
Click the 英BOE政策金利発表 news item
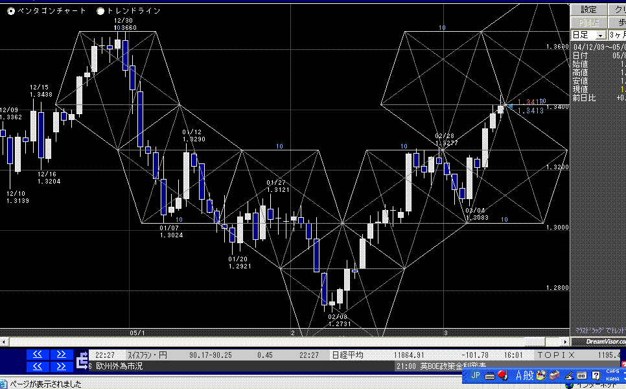[453, 367]
